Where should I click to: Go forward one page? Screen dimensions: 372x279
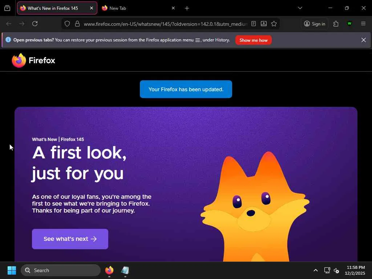click(x=22, y=24)
